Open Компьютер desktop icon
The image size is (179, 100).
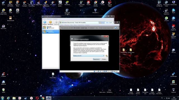point(173,3)
